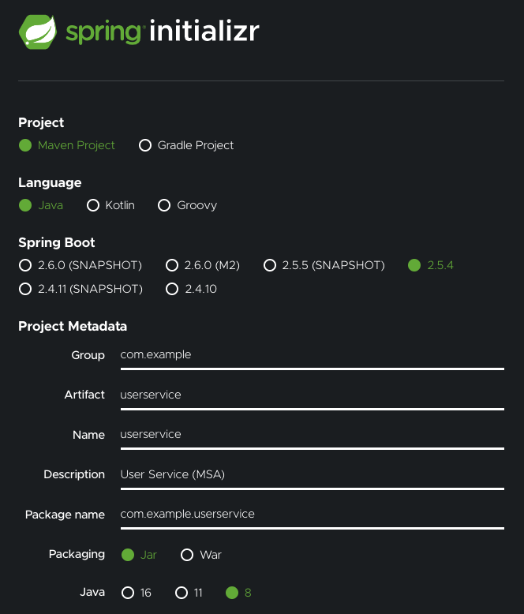Select Spring Boot 2.5.5 (SNAPSHOT)
This screenshot has width=524, height=614.
pos(270,265)
